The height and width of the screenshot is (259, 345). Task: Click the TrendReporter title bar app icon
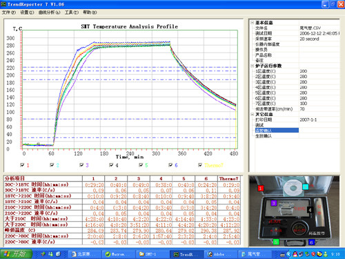coord(3,4)
